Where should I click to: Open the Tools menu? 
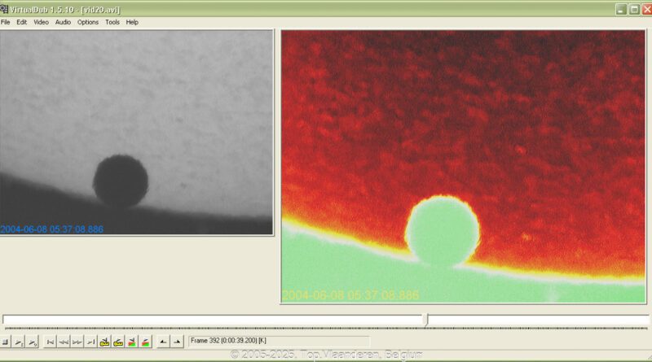[112, 23]
